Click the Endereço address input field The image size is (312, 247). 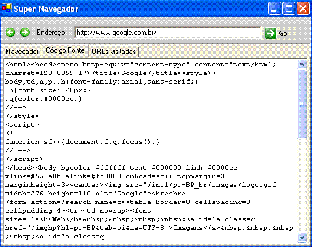coord(168,33)
